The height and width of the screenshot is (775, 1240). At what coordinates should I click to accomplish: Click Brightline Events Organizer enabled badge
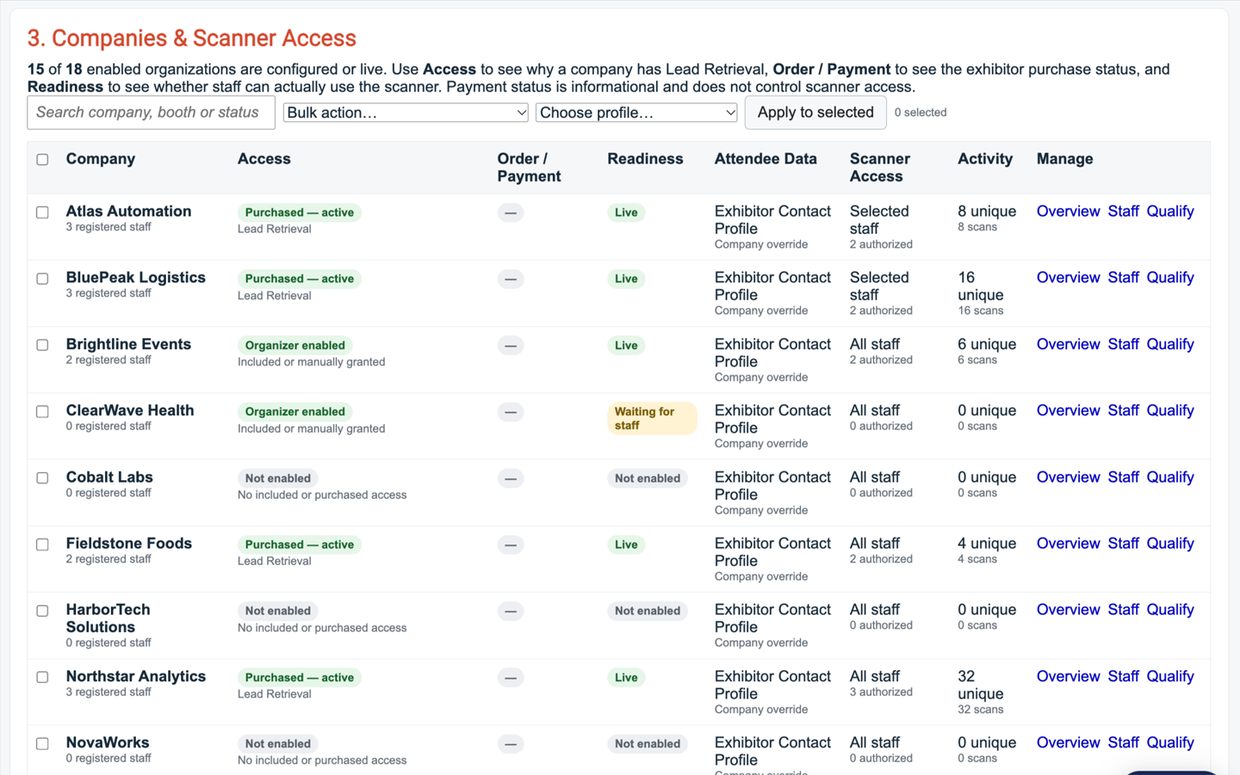(294, 346)
